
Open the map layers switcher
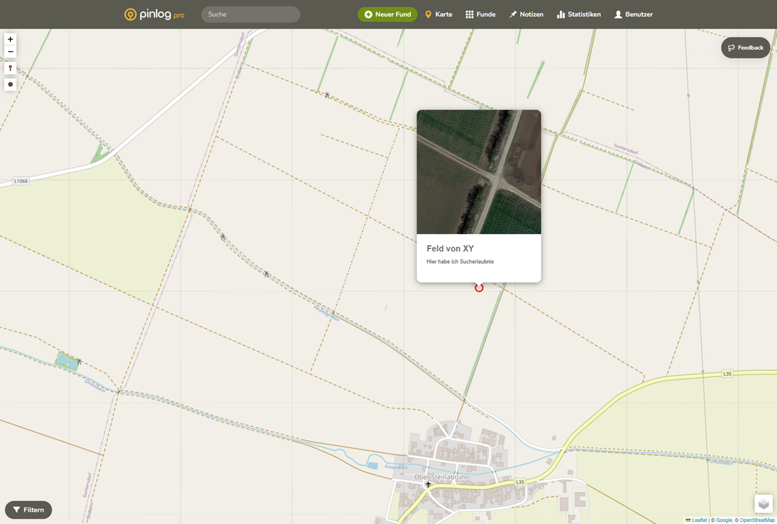click(x=764, y=503)
